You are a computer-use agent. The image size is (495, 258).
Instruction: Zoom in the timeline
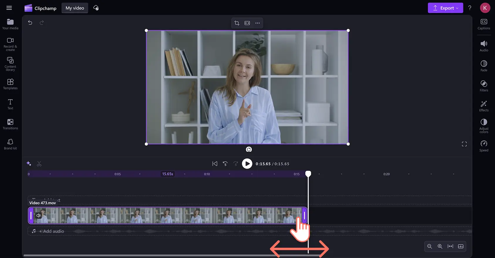click(x=440, y=246)
